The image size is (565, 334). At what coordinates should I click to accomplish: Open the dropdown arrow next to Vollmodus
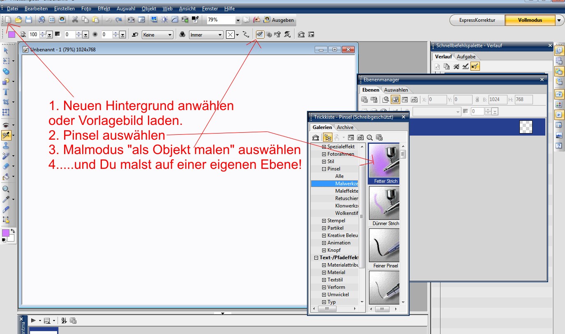click(x=560, y=20)
